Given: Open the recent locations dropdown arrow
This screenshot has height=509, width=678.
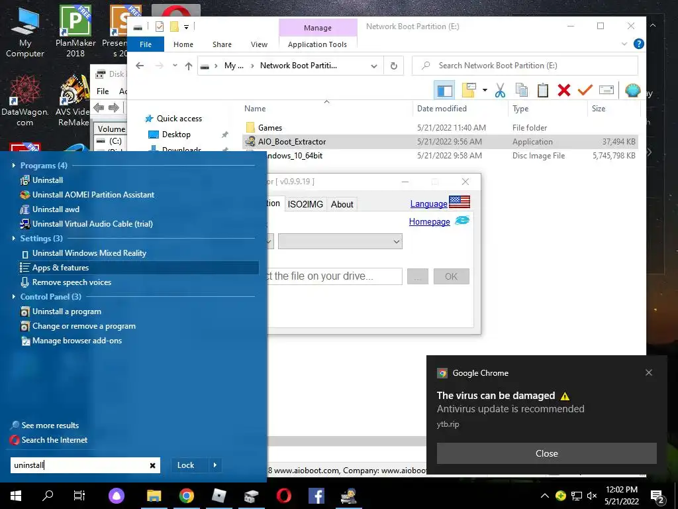Looking at the screenshot, I should 175,66.
